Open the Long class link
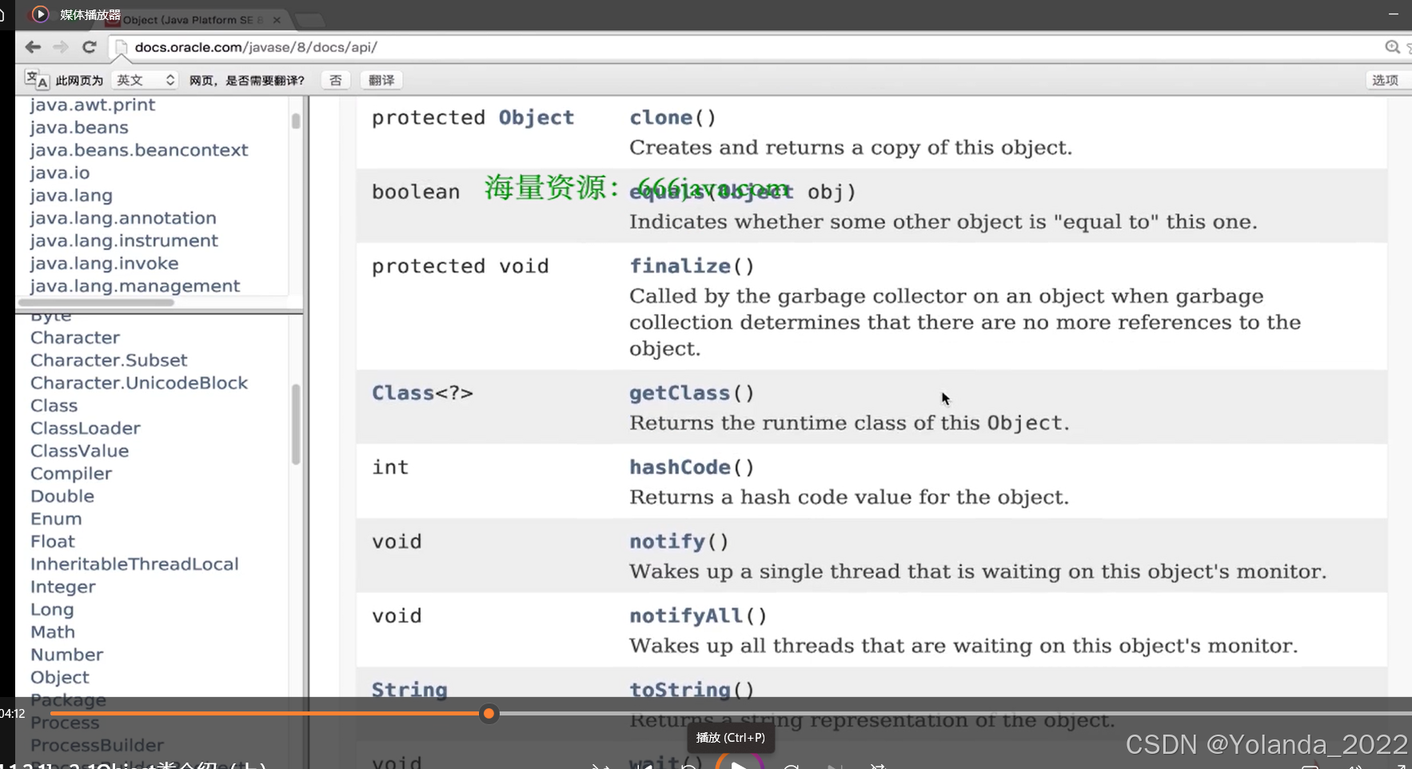Viewport: 1412px width, 769px height. pyautogui.click(x=52, y=609)
